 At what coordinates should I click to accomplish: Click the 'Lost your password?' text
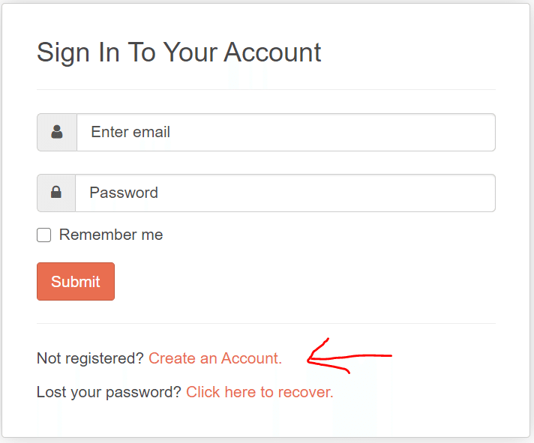tap(109, 391)
